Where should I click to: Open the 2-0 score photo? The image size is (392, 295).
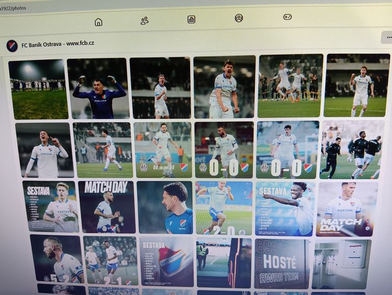pyautogui.click(x=224, y=208)
